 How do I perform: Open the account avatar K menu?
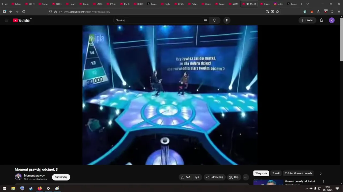point(332,20)
